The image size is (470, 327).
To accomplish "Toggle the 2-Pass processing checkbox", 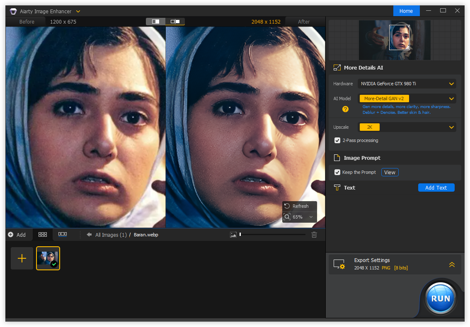I will click(x=337, y=140).
